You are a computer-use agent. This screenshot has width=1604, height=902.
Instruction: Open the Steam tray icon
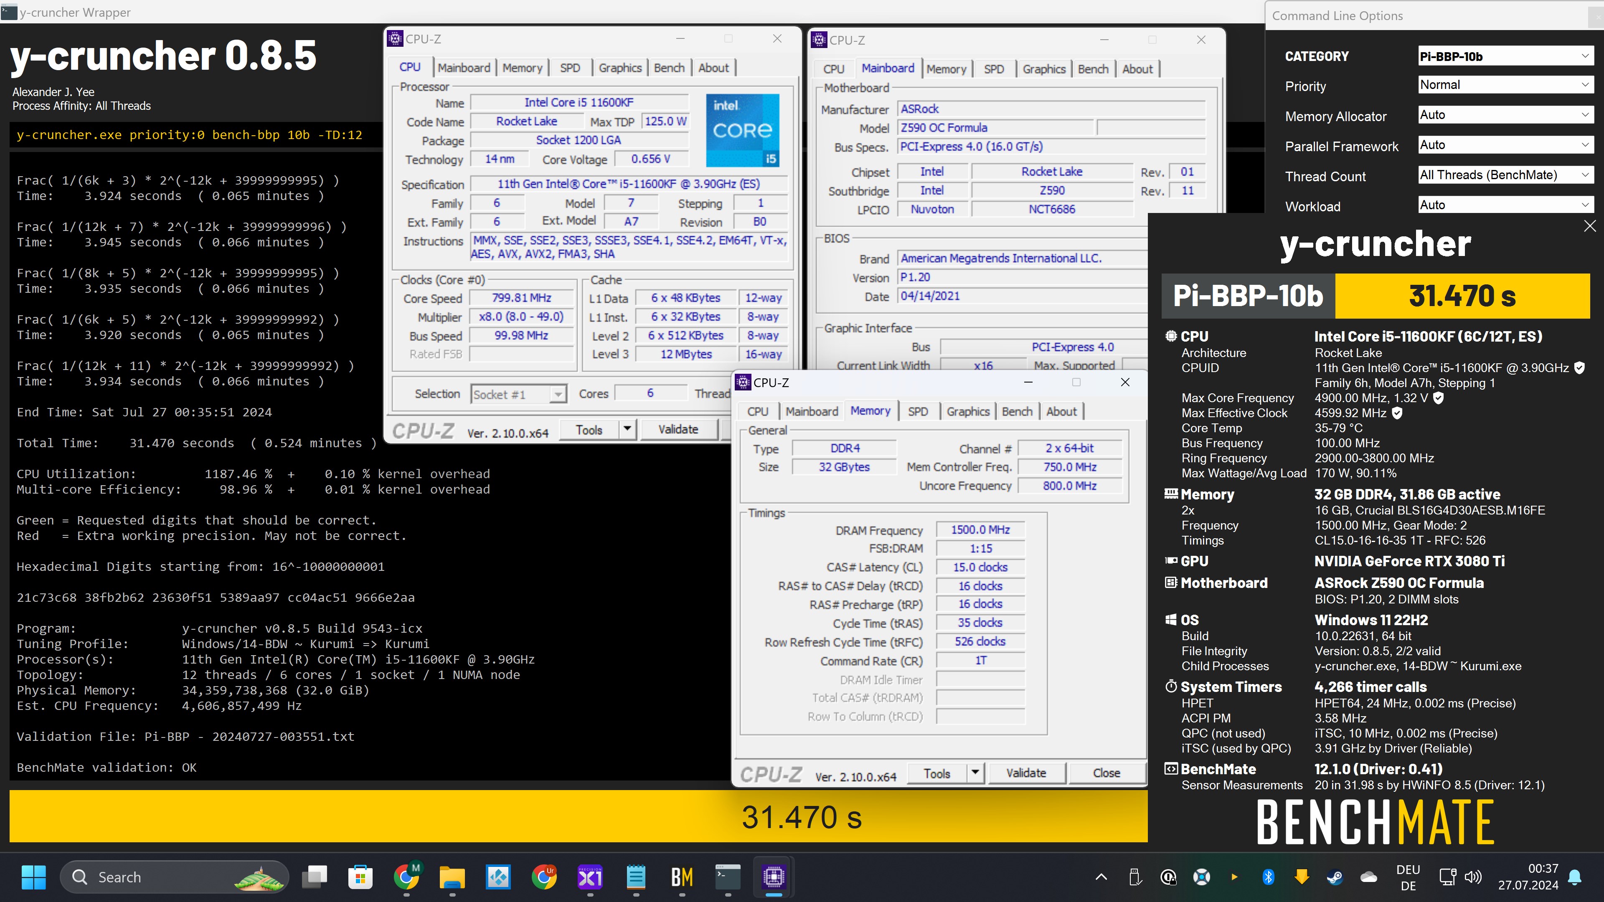point(1335,877)
